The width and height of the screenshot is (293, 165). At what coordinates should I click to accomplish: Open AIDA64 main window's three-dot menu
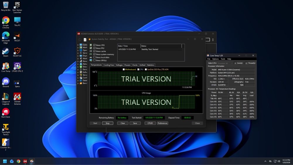[213, 40]
